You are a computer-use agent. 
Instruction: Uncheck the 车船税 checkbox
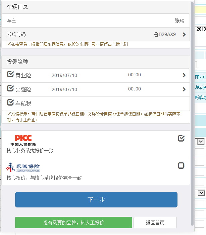point(10,102)
